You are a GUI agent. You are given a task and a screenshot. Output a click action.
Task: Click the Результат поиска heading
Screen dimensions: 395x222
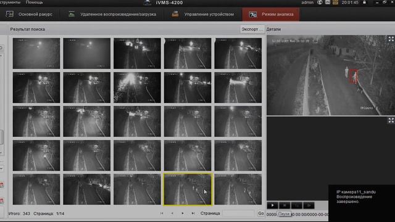click(27, 29)
